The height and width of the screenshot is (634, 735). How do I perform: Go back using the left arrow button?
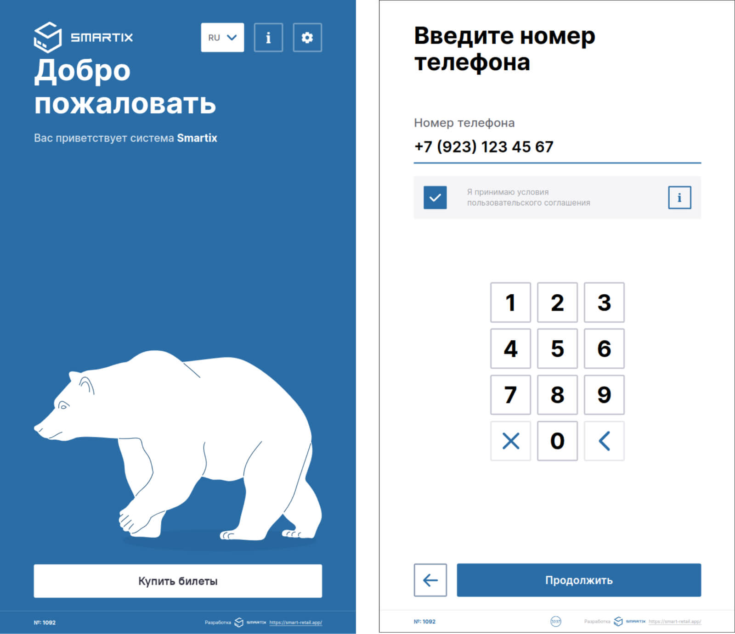[430, 580]
